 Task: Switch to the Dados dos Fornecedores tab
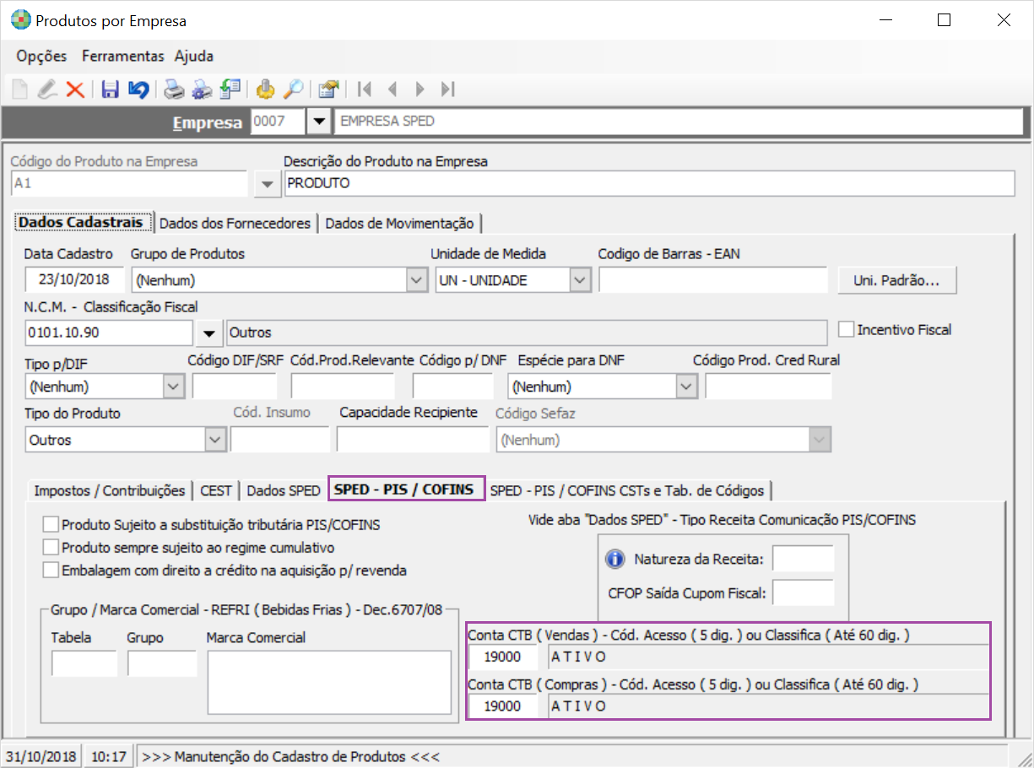point(235,224)
